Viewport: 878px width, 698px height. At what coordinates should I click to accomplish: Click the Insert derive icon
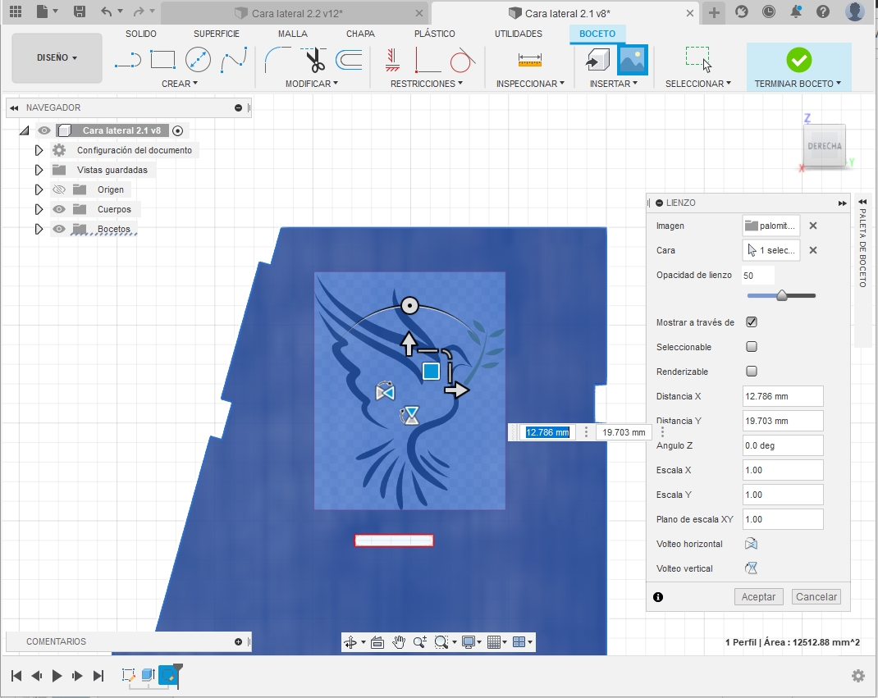[x=597, y=59]
